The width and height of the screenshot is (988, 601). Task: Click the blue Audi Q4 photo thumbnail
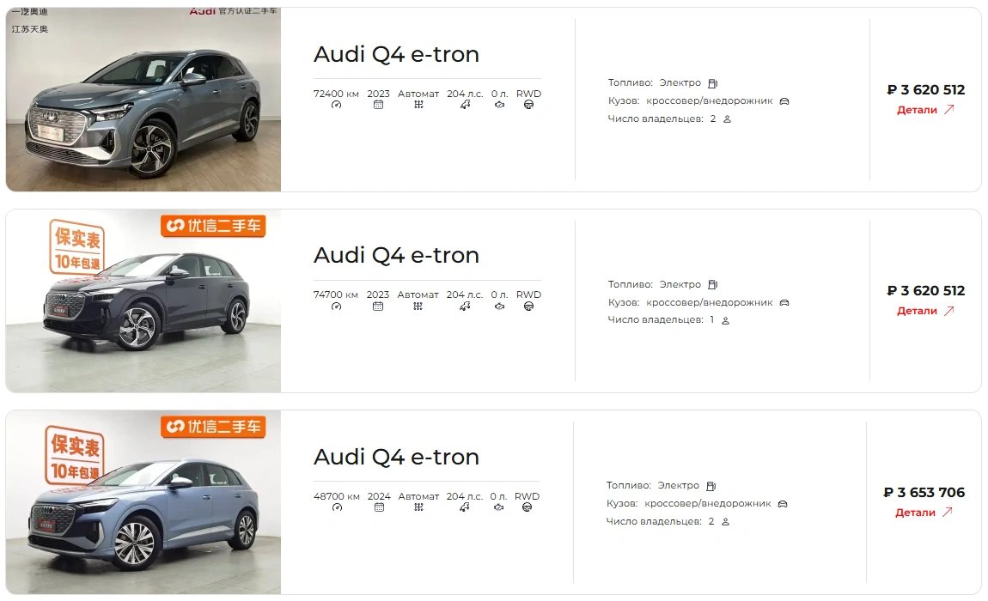[143, 502]
